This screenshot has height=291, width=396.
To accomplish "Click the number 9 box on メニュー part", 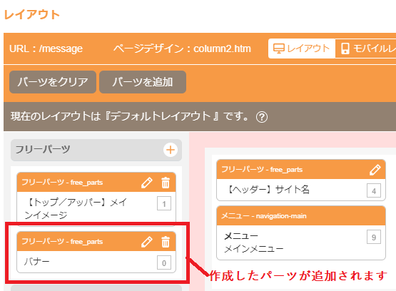I will pyautogui.click(x=374, y=237).
